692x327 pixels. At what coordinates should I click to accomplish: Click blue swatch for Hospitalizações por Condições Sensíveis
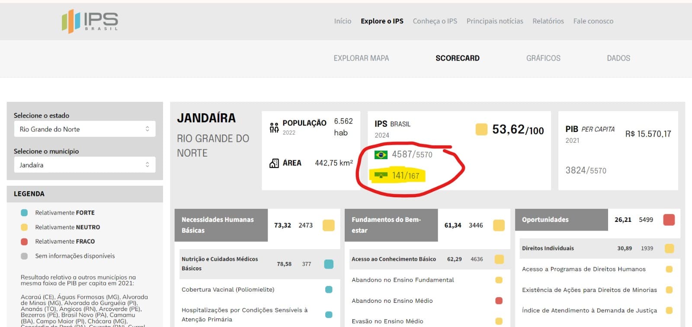tap(329, 314)
